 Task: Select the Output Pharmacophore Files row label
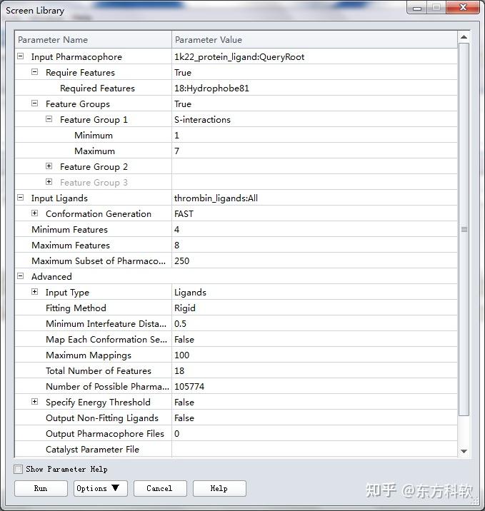105,433
